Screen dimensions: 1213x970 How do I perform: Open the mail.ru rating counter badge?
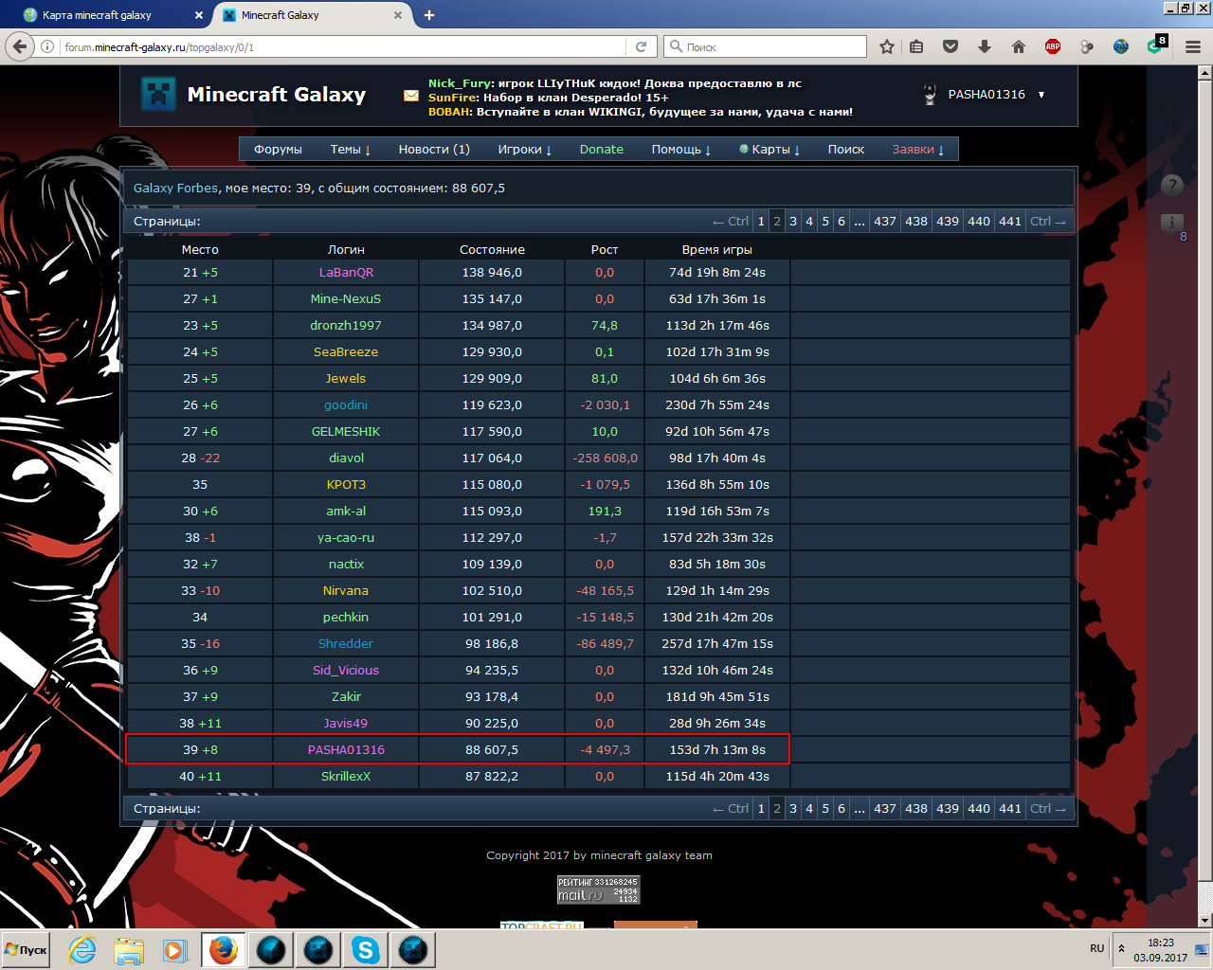coord(599,889)
